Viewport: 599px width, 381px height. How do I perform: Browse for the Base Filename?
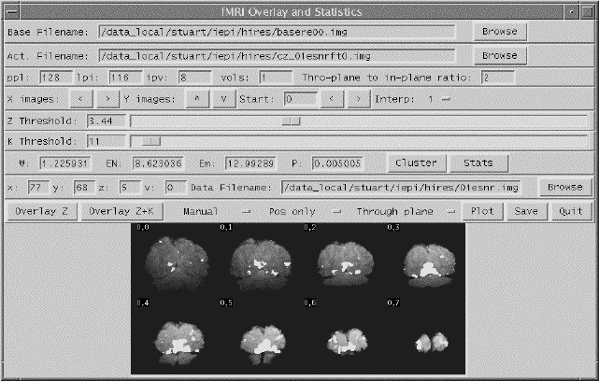[x=500, y=31]
